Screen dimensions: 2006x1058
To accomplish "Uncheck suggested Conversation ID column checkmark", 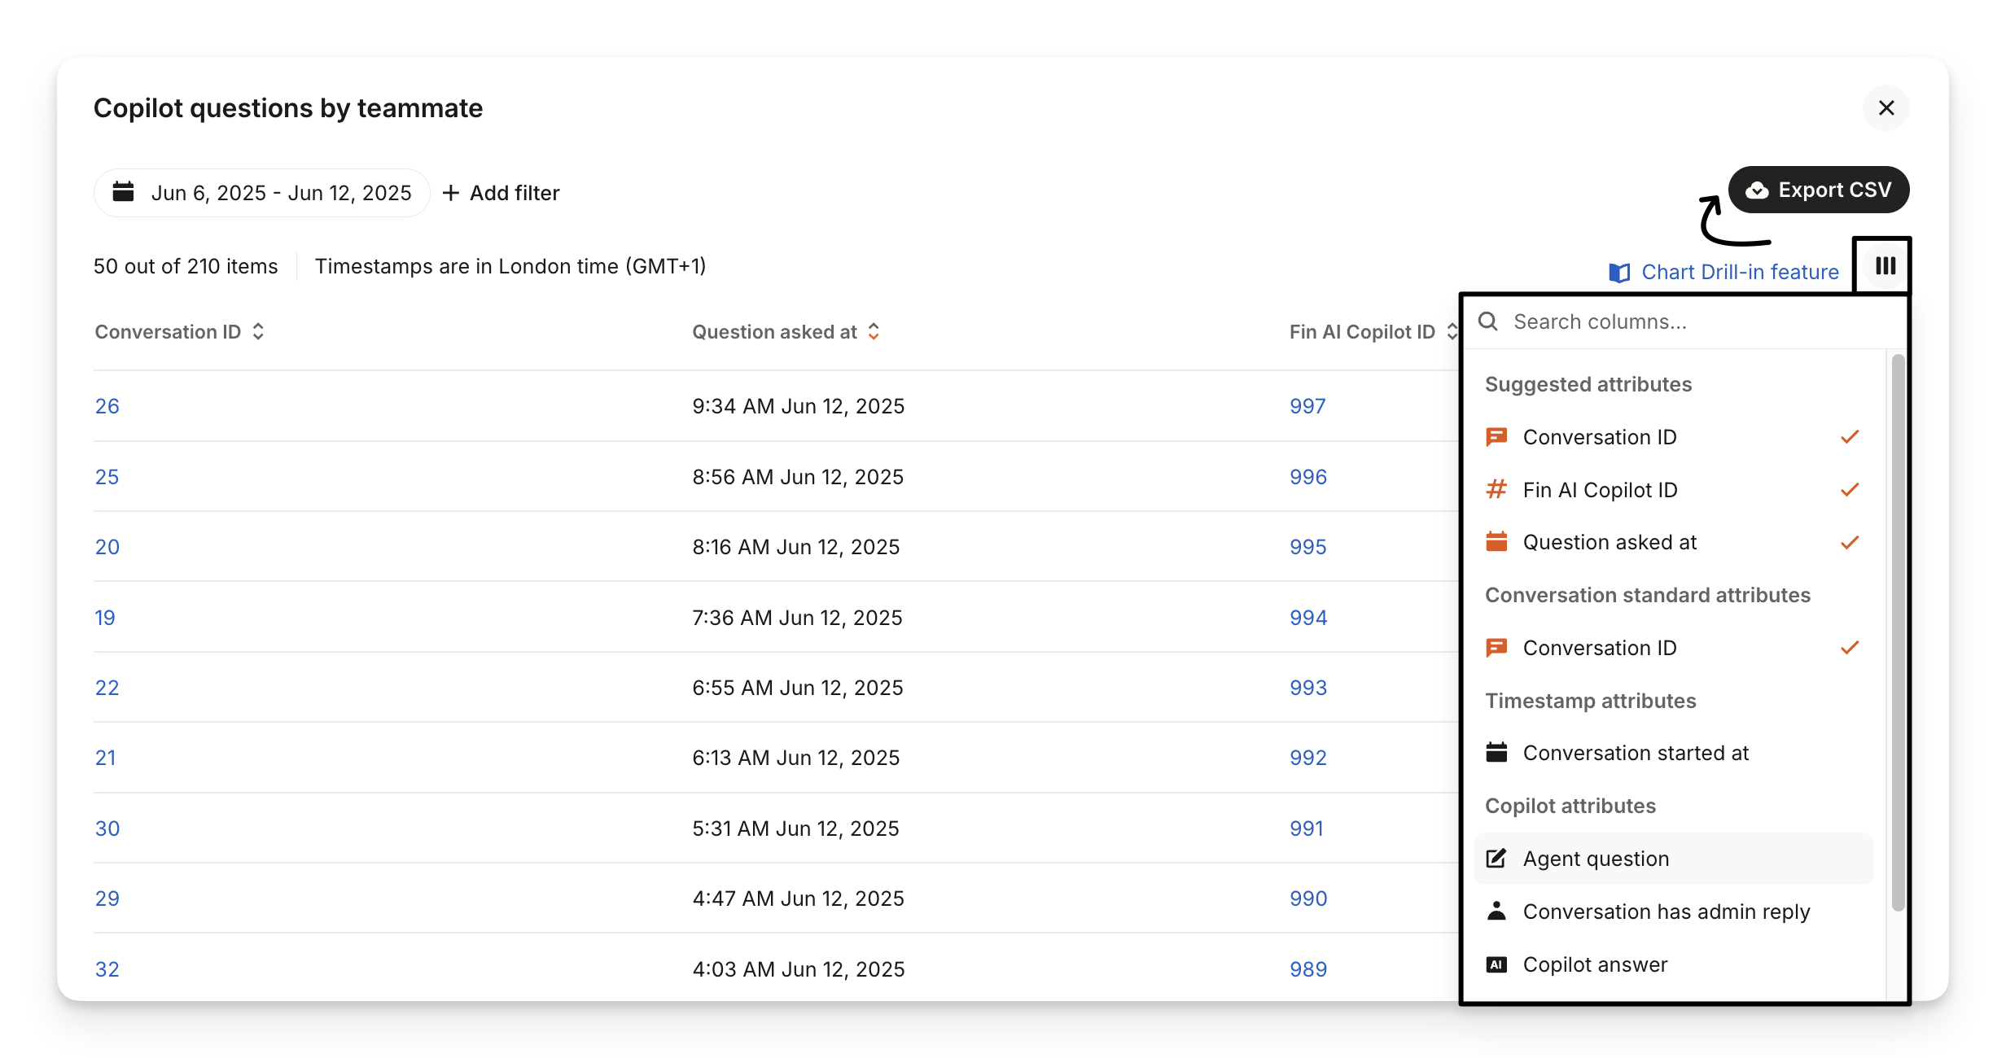I will [1850, 437].
